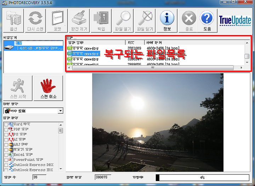Click the PHOTORECOVERY title bar app icon

[5, 3]
